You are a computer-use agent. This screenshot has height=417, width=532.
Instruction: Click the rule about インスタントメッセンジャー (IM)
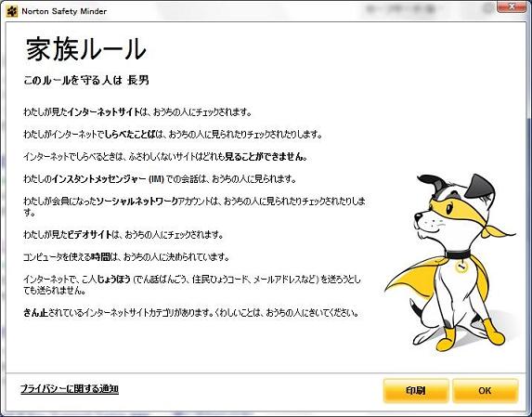[160, 179]
